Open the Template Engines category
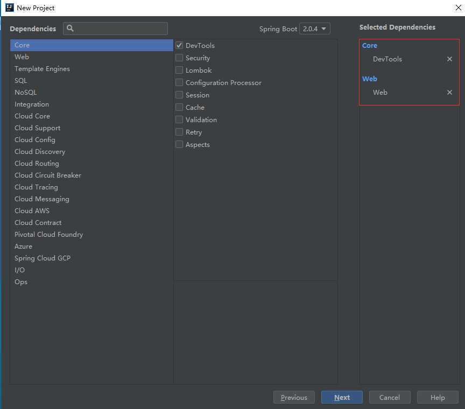 click(x=91, y=68)
